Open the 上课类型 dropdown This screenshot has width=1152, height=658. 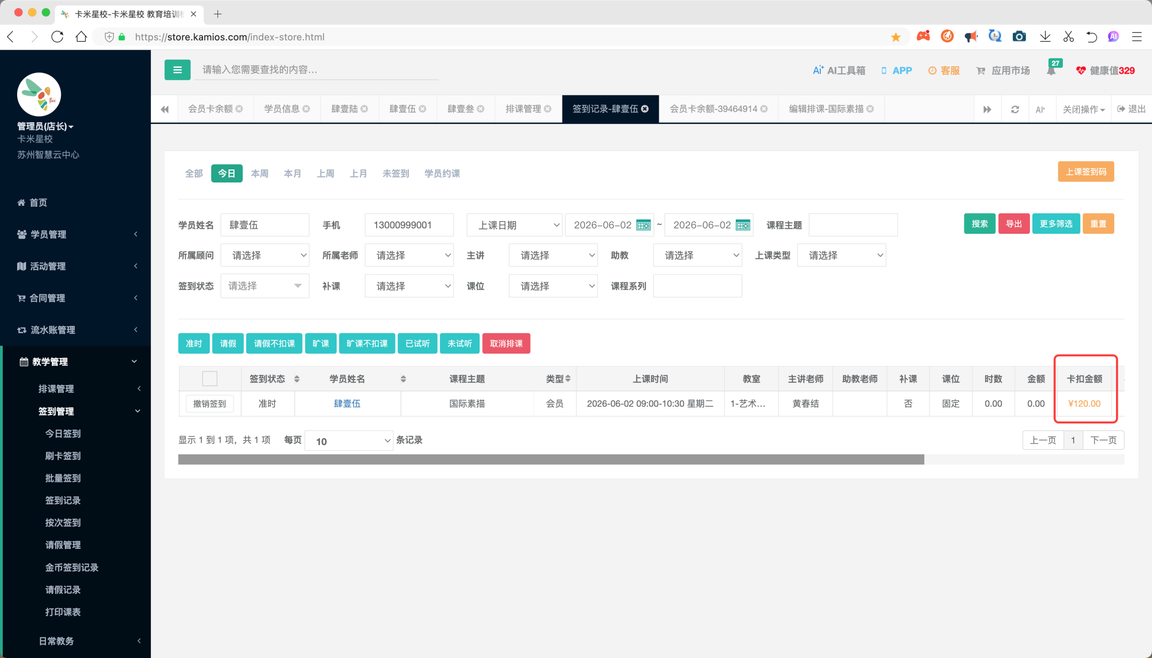(x=841, y=255)
